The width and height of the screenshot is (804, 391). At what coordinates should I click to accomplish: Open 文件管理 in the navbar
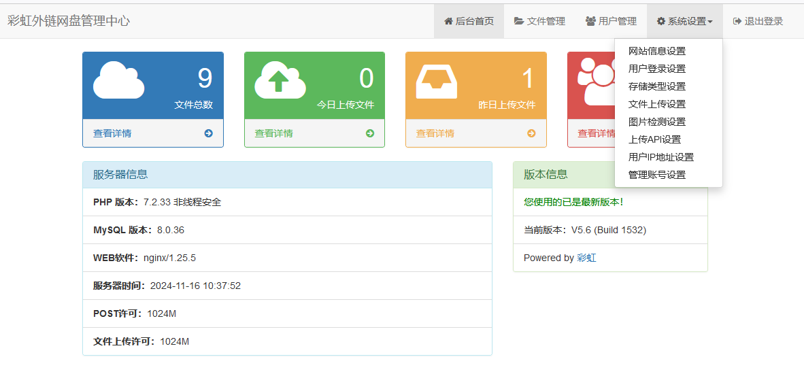[539, 21]
